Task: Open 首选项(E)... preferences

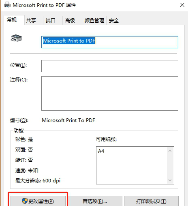Action: (95, 201)
